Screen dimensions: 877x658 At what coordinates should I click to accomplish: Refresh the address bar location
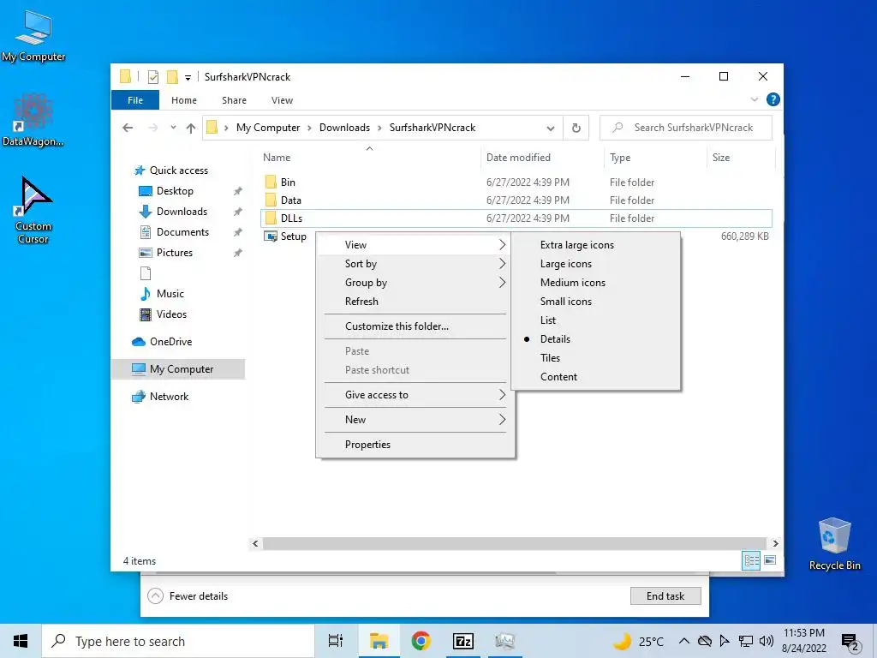coord(576,128)
